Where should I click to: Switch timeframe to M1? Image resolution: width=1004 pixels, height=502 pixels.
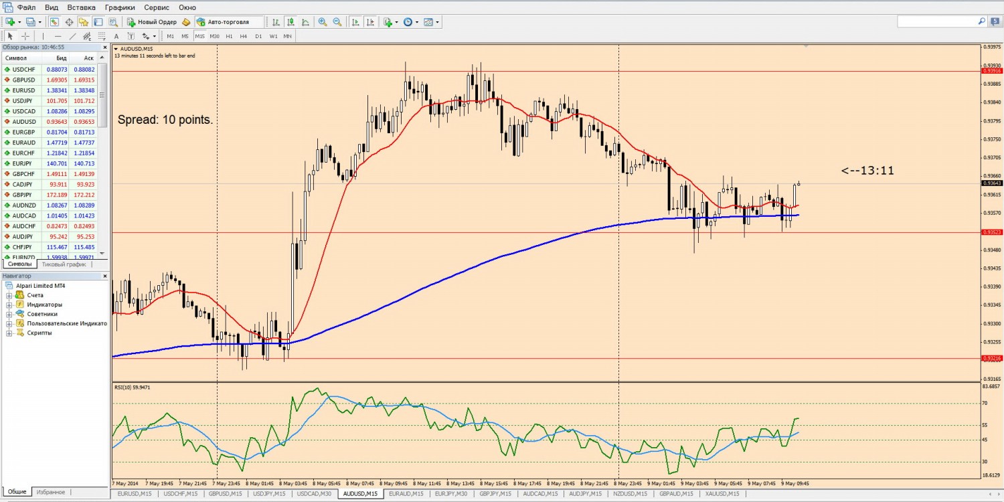171,36
